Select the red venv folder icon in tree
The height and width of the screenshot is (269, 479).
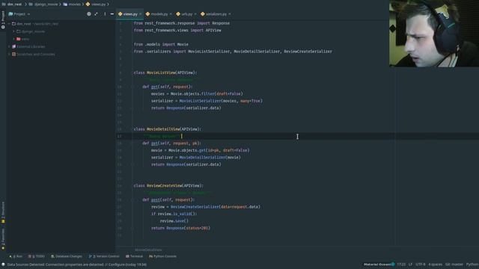(x=19, y=39)
